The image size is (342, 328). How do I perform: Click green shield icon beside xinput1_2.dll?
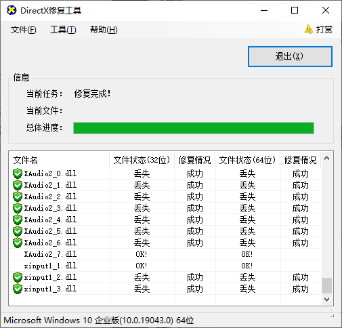[18, 277]
